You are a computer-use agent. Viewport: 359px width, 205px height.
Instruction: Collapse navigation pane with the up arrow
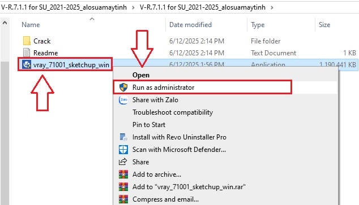[5, 23]
